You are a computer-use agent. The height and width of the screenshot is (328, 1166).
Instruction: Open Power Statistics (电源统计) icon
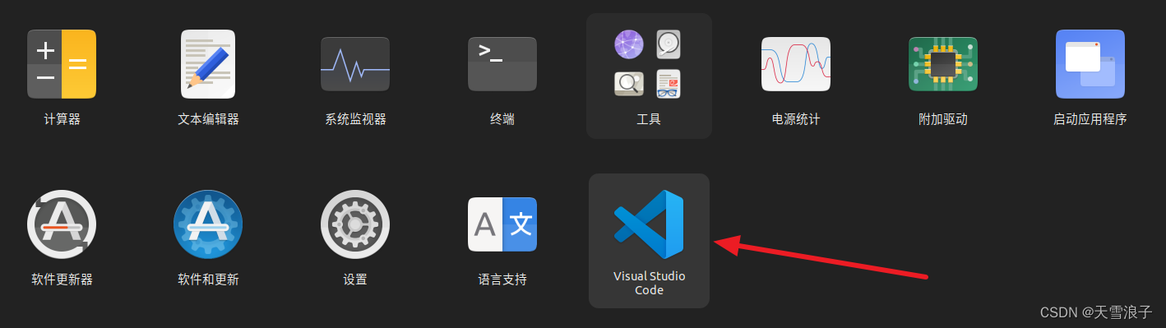coord(796,64)
